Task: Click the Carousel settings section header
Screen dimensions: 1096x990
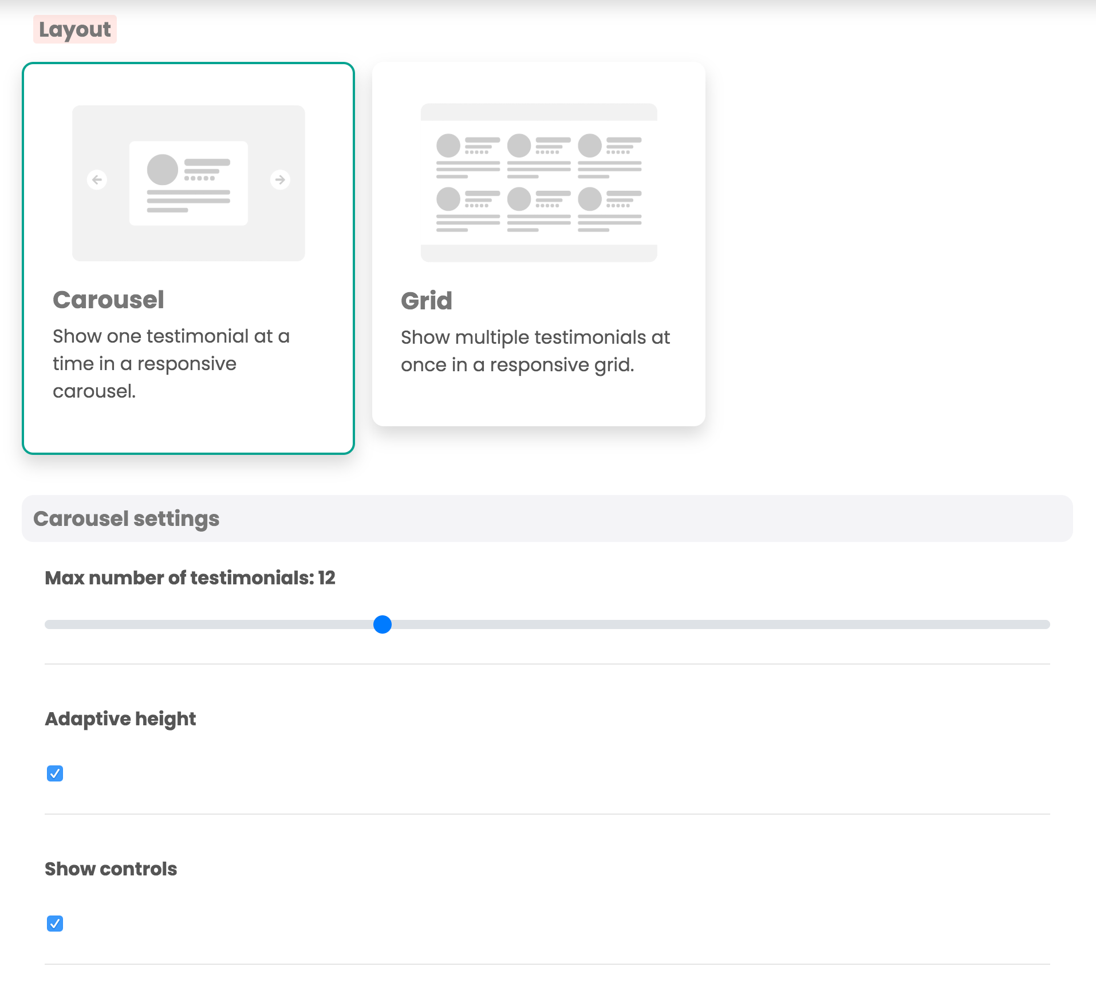Action: click(x=126, y=518)
